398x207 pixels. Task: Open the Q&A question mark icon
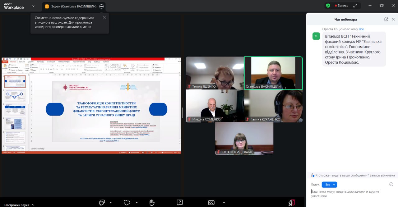tap(179, 203)
